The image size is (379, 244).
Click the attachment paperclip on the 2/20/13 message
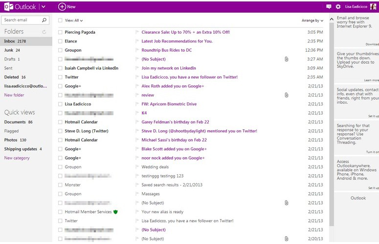[287, 239]
